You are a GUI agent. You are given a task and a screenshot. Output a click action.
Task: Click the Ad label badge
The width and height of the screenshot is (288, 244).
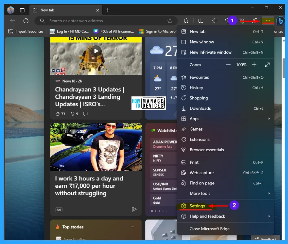(59, 210)
